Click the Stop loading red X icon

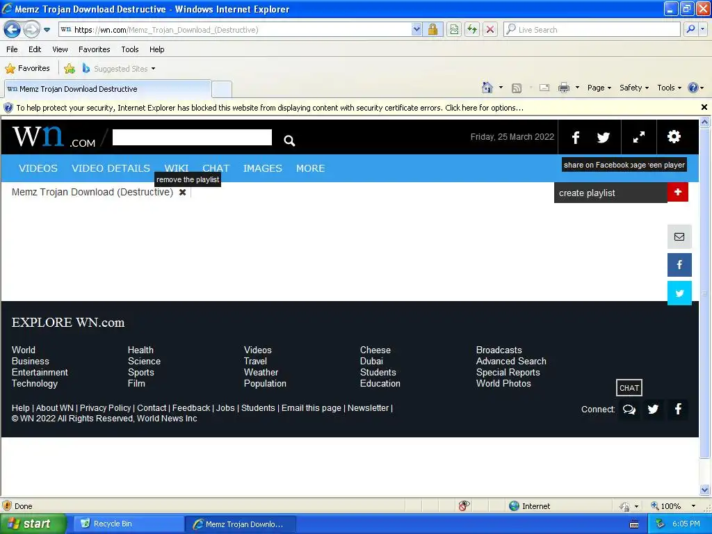(490, 30)
